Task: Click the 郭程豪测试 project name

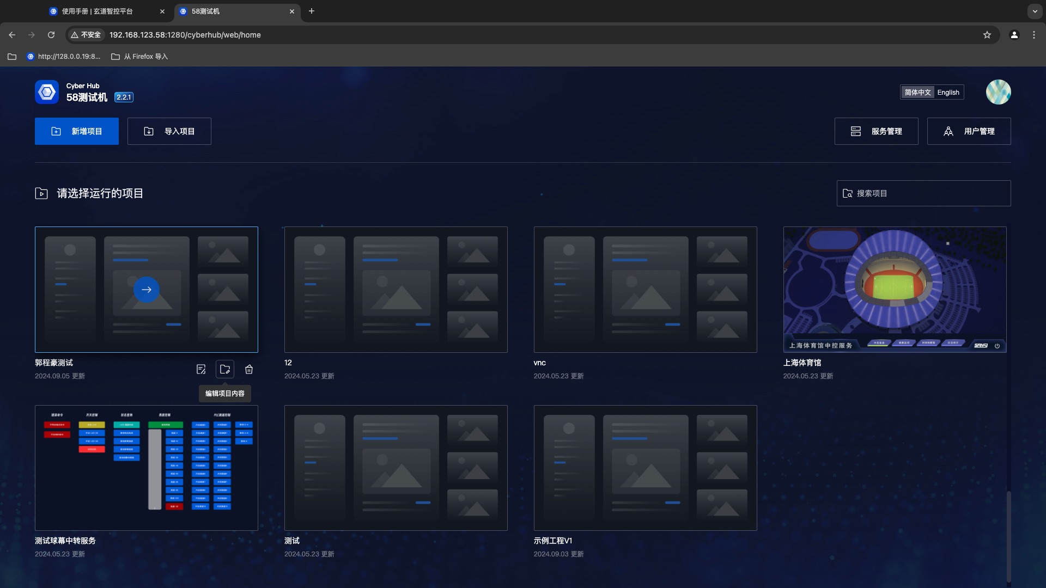Action: [x=54, y=363]
